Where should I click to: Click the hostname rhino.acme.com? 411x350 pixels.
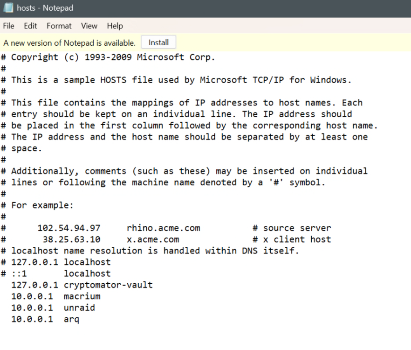point(163,228)
